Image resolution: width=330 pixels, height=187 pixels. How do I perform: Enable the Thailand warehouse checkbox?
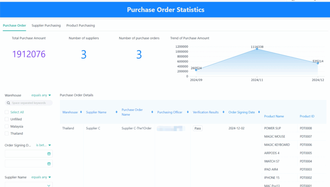pyautogui.click(x=7, y=133)
